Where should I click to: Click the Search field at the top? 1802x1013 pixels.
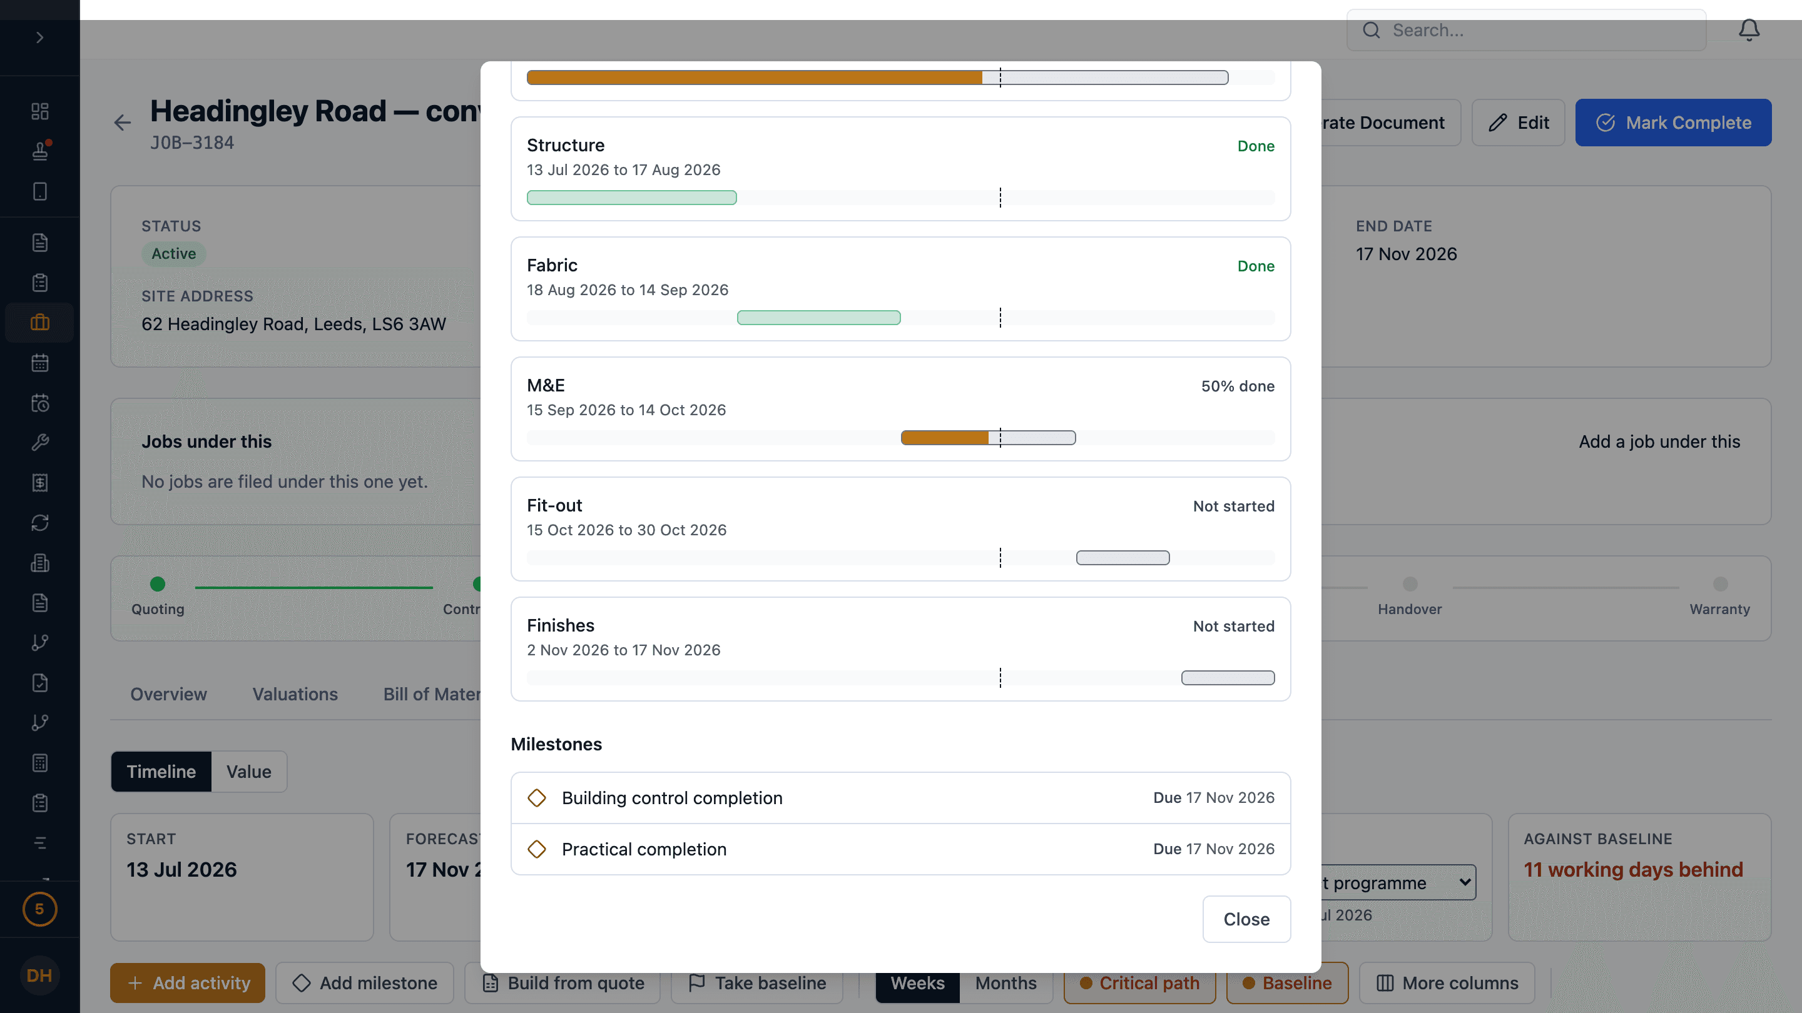[x=1525, y=30]
